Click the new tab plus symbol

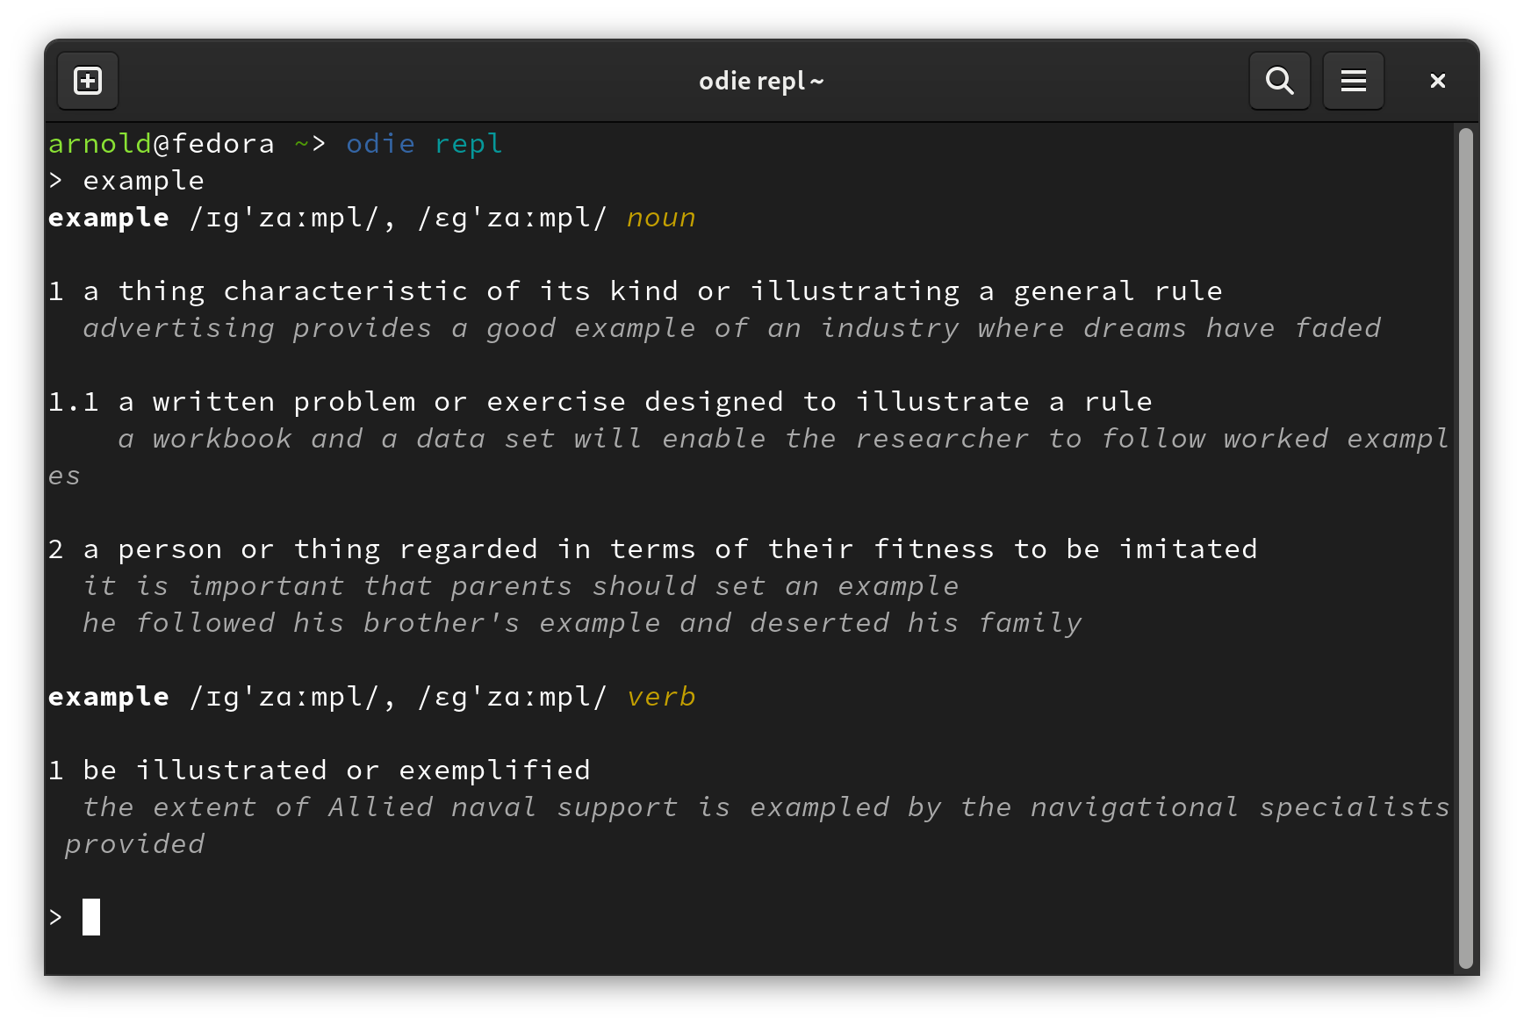point(87,80)
